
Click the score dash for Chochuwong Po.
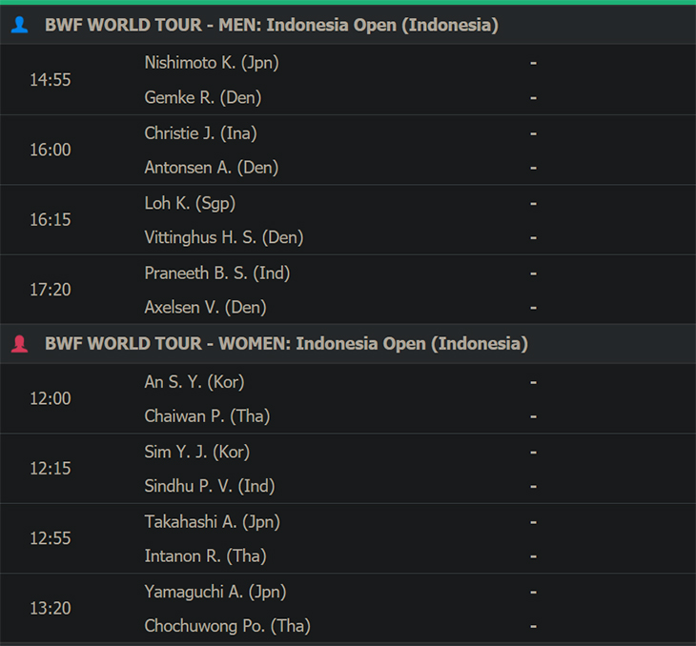(534, 627)
